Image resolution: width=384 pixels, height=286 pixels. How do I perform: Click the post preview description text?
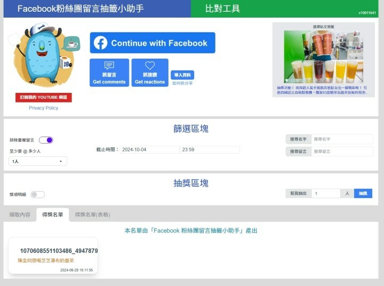tap(322, 90)
